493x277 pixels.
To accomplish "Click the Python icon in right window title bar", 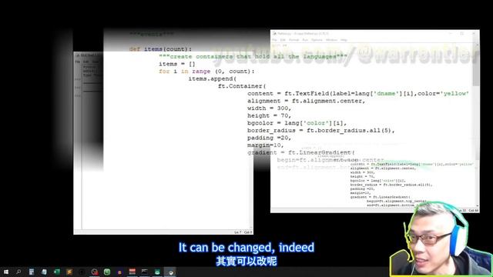I will (274, 33).
